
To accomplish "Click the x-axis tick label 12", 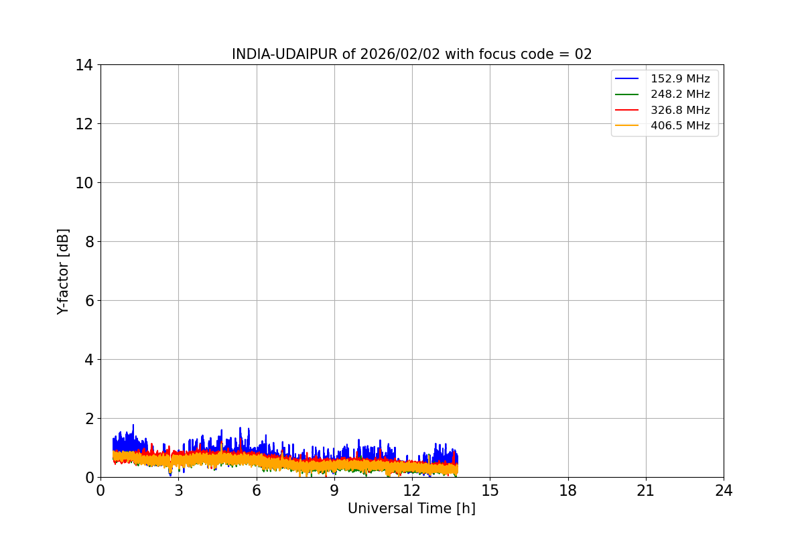I will 412,490.
